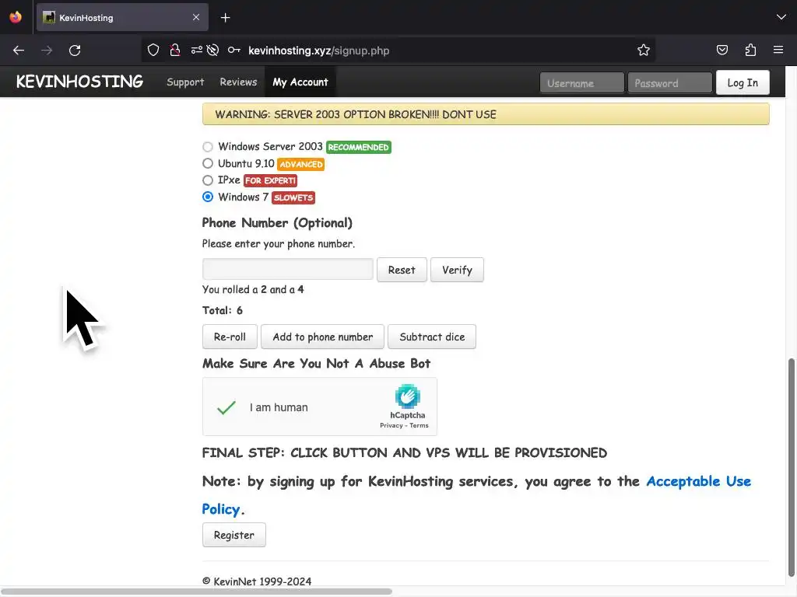Click the KEVINHOSTING site logo
797x597 pixels.
[x=80, y=82]
